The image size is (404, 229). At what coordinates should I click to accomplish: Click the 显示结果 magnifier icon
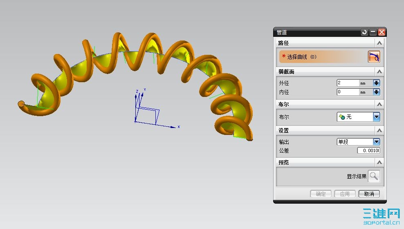(x=374, y=176)
